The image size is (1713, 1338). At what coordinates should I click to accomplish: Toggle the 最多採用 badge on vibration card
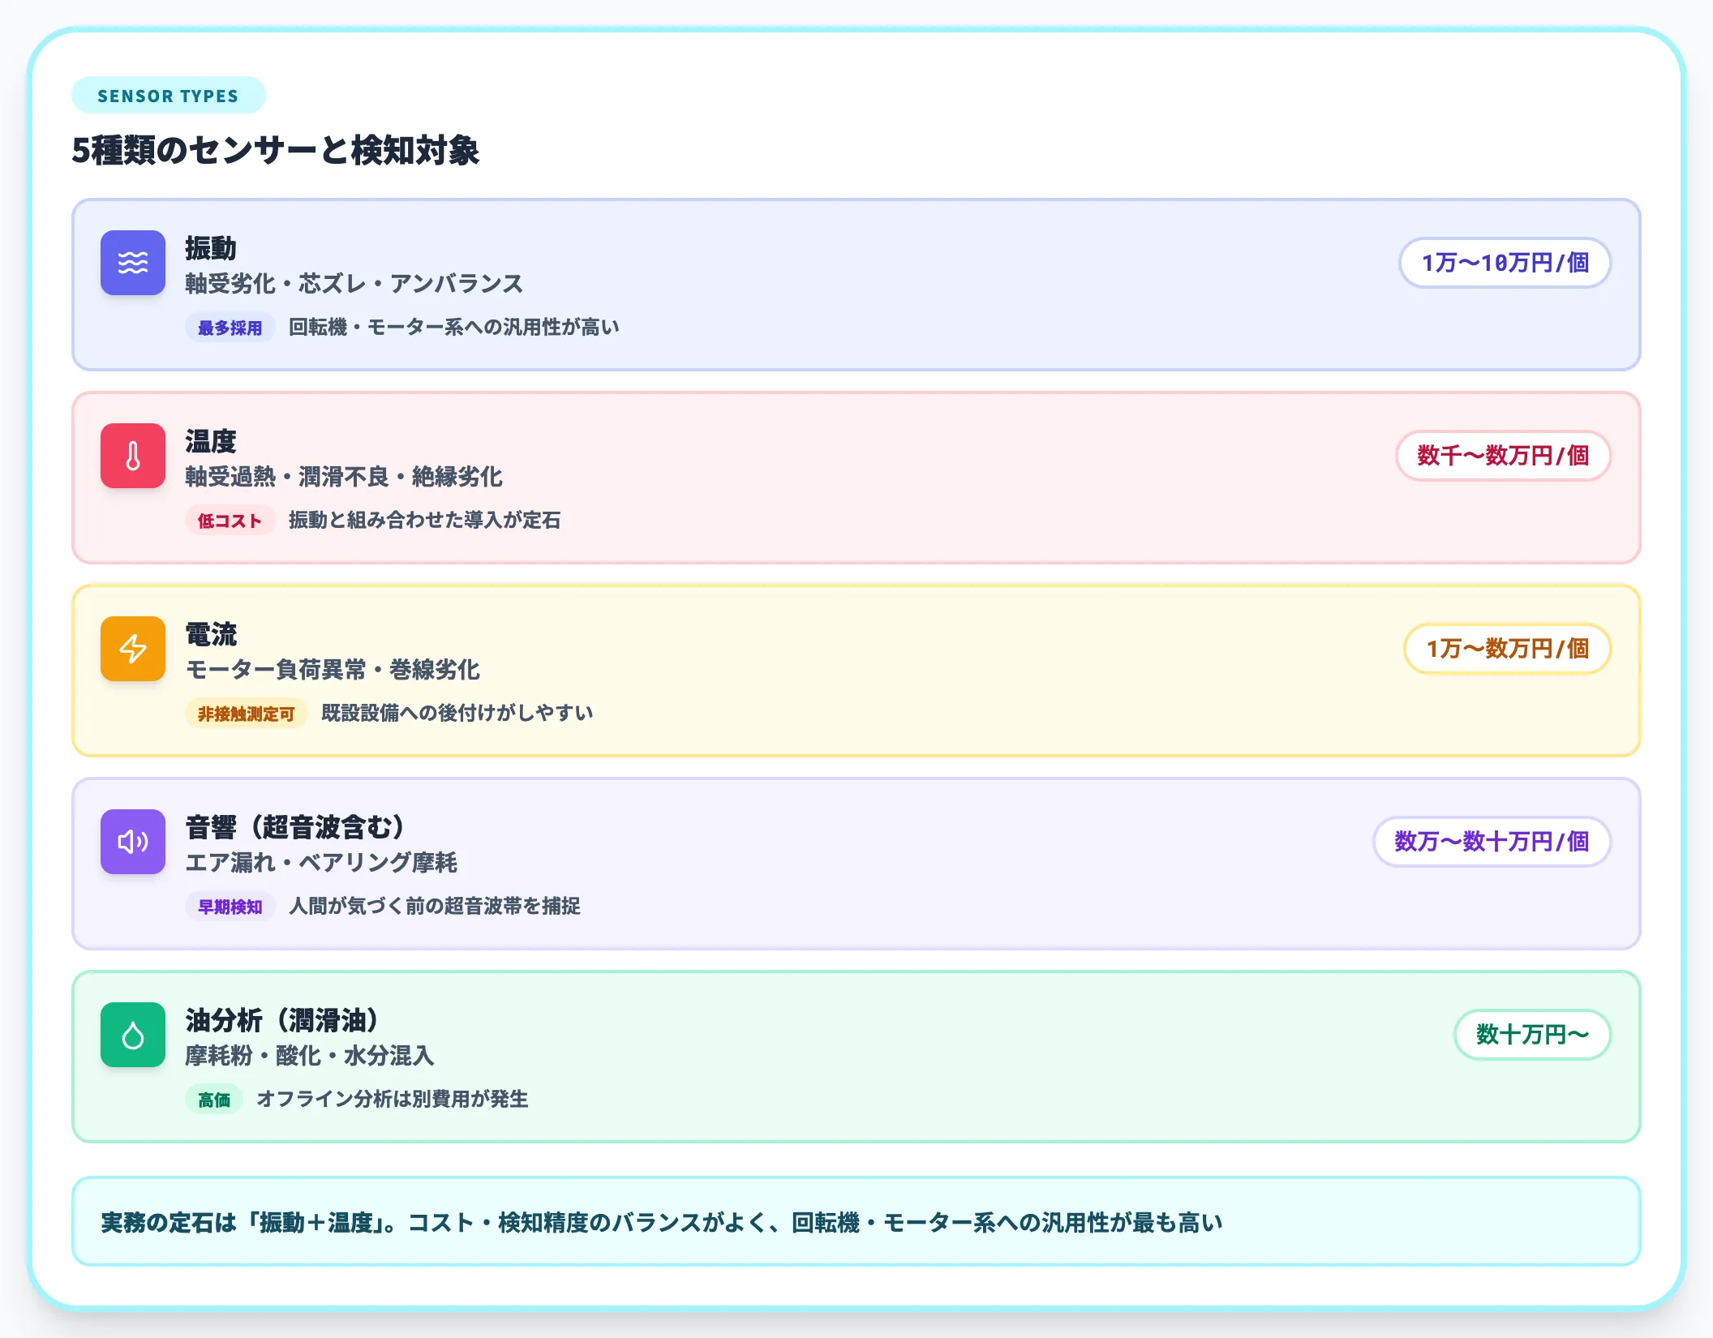(230, 327)
